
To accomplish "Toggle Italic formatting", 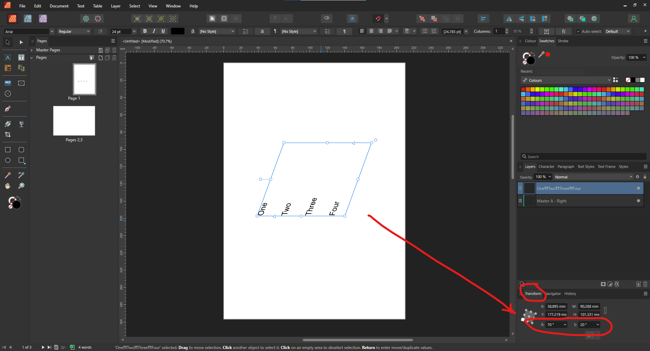I will click(x=154, y=31).
